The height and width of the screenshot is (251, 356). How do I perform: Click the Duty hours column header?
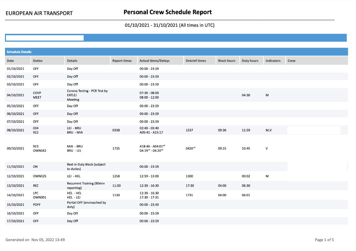click(x=250, y=61)
